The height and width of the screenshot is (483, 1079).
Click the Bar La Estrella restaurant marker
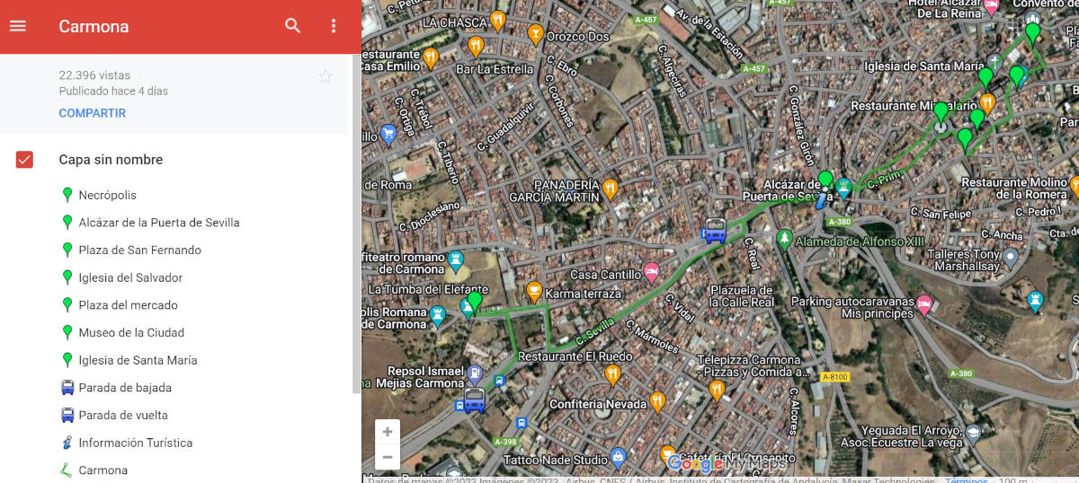pos(476,46)
